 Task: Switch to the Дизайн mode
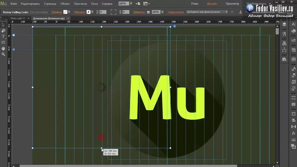(212, 4)
